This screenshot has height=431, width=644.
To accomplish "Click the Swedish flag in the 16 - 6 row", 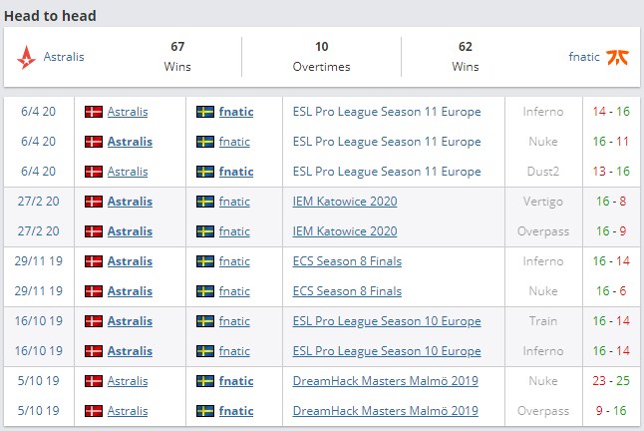I will 206,291.
